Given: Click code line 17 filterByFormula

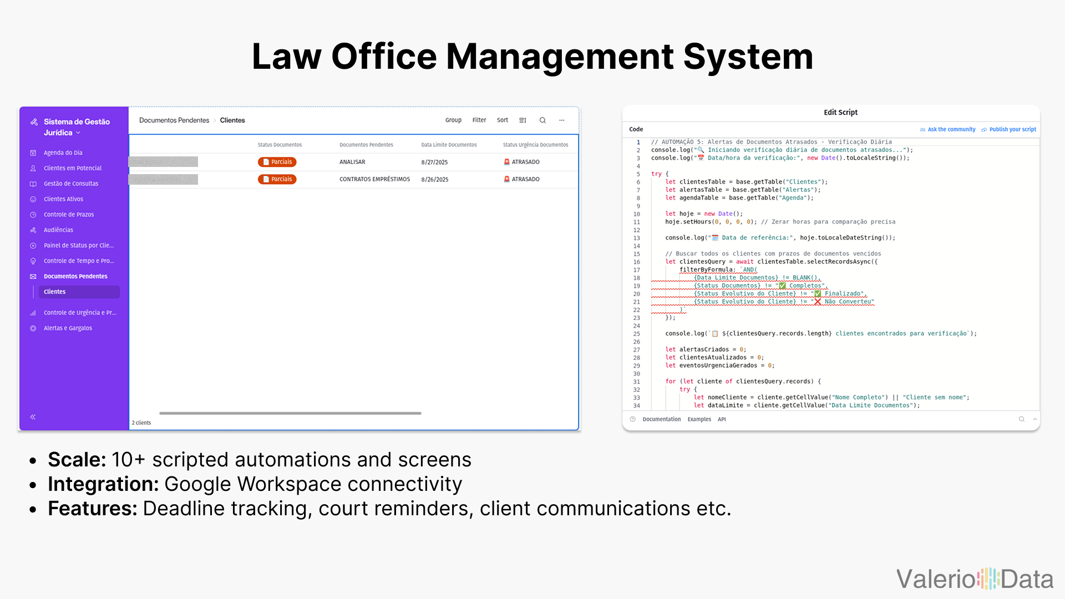Looking at the screenshot, I should 718,270.
